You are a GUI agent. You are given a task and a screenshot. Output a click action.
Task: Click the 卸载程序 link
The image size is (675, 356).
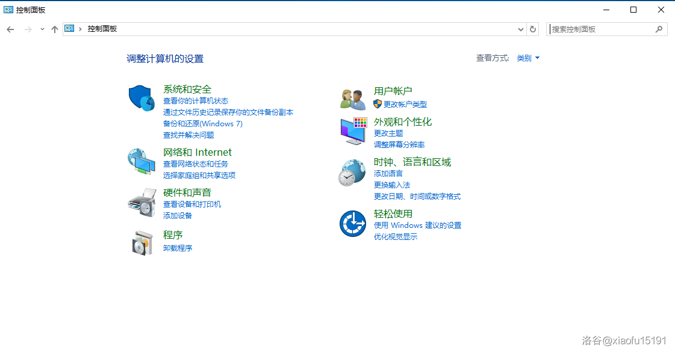[178, 248]
